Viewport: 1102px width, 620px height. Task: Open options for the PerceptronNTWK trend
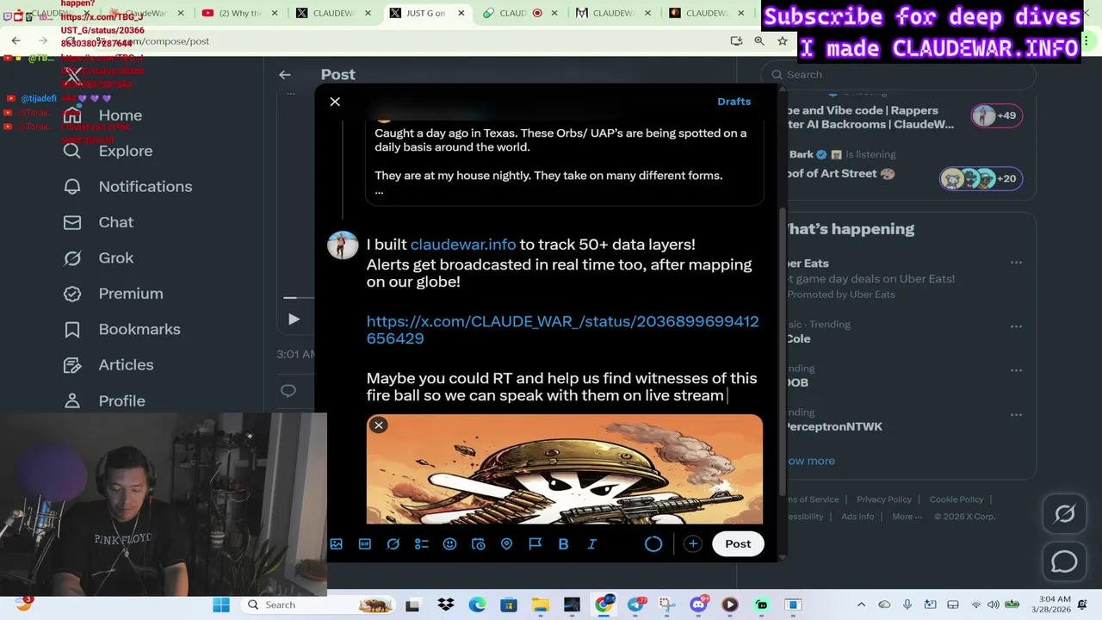pyautogui.click(x=1016, y=414)
